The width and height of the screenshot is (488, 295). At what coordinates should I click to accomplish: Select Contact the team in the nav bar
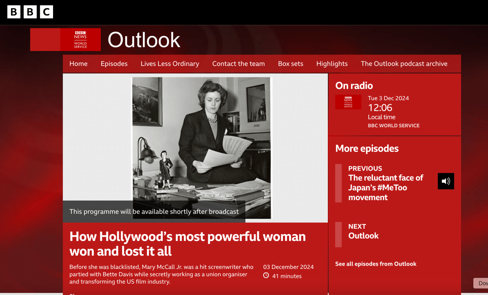239,64
